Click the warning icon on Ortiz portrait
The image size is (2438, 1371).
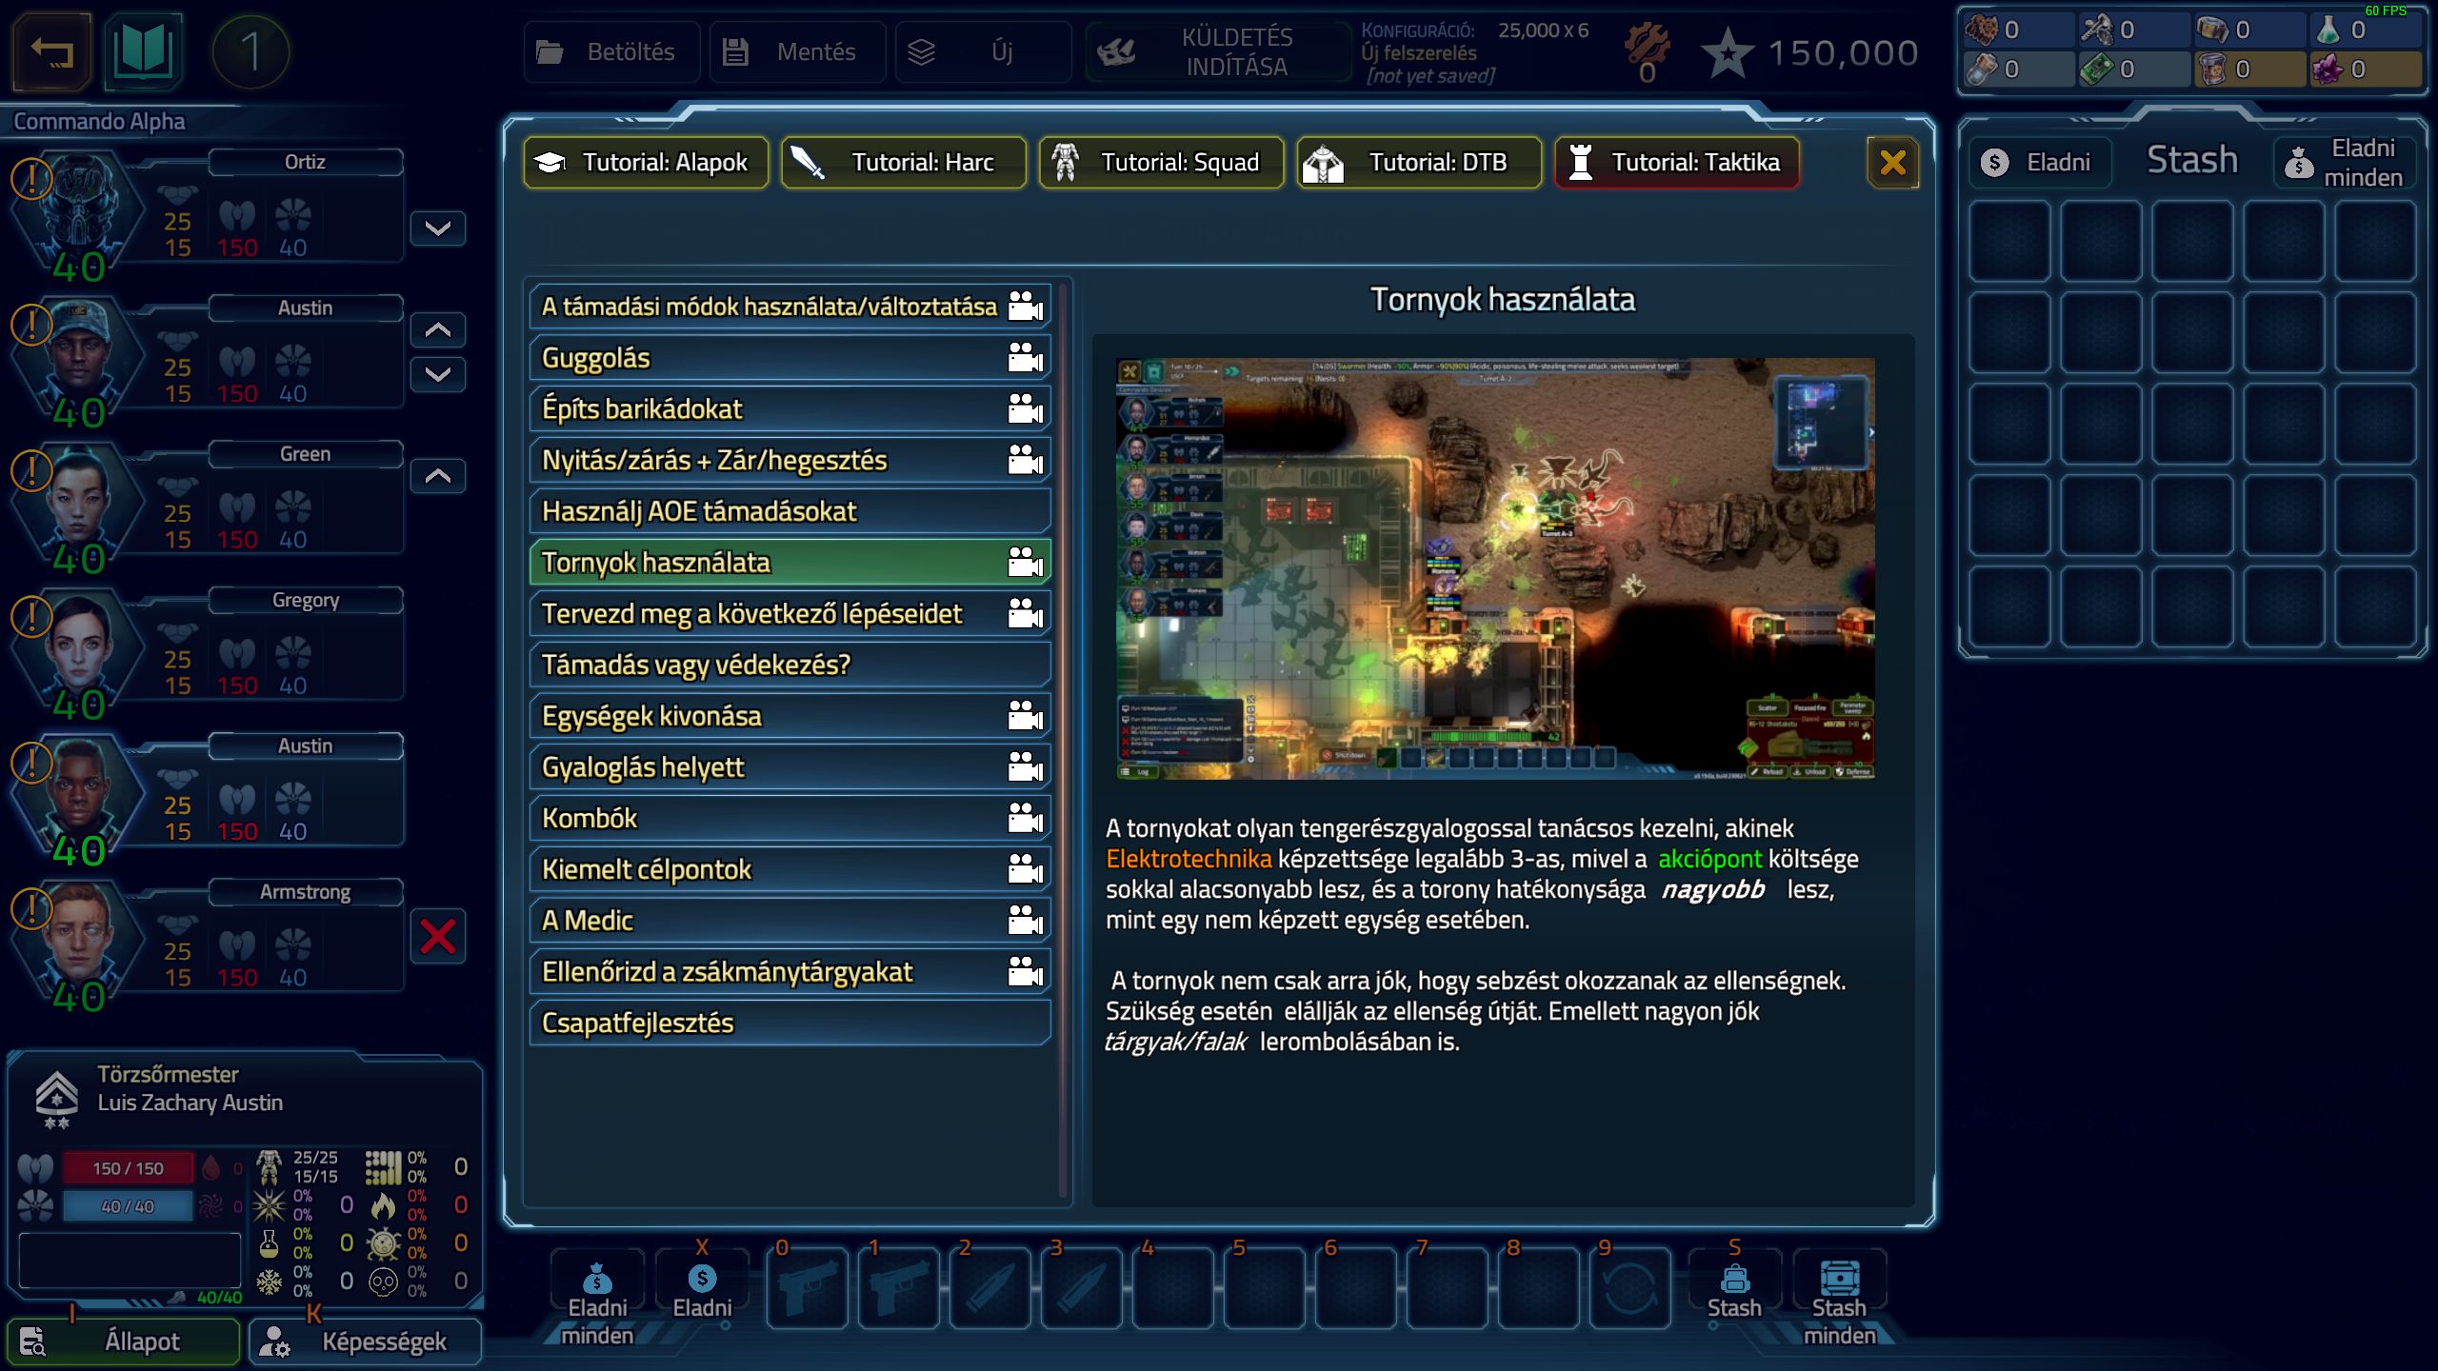point(31,178)
